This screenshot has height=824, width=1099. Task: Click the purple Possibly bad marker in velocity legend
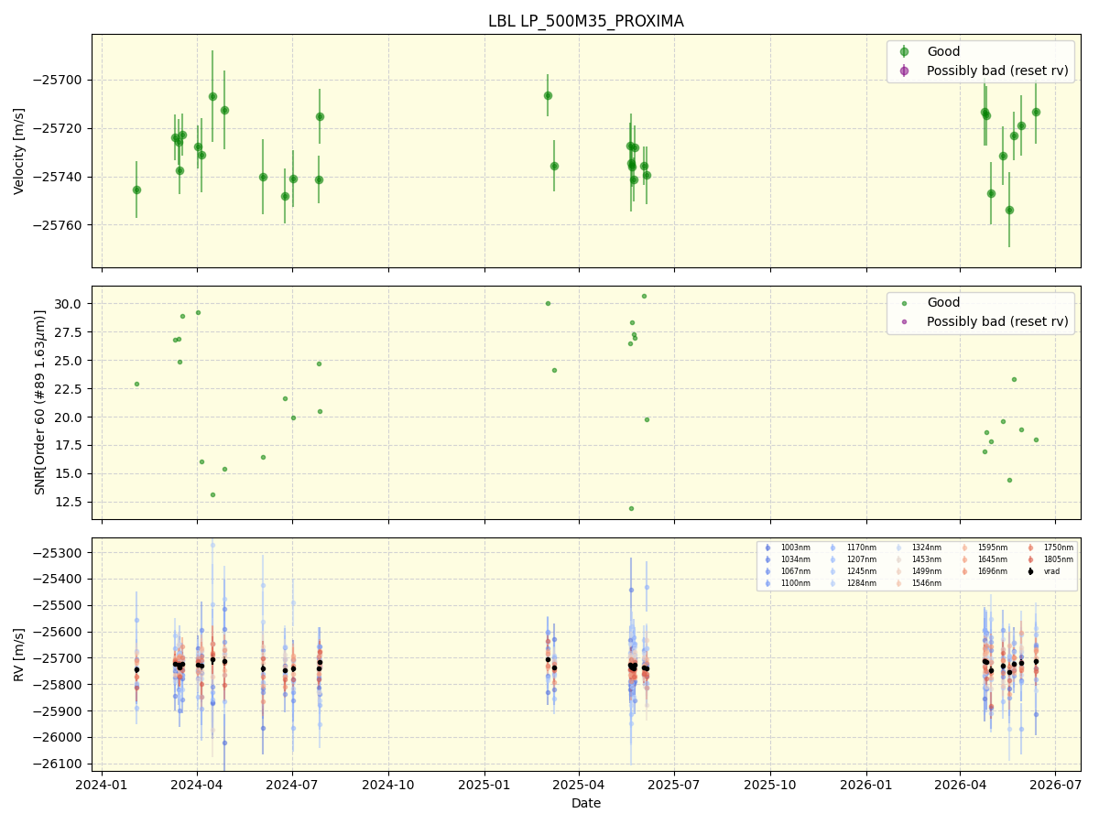[x=904, y=70]
